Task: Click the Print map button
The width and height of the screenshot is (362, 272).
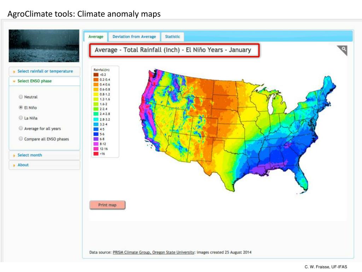Action: [x=107, y=205]
